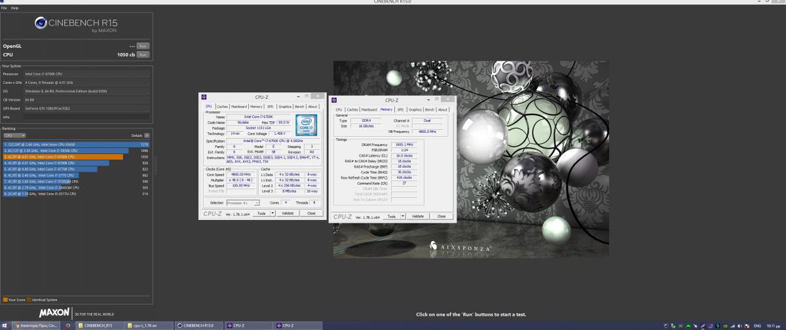Open SPD tab in right CPU-Z window

click(400, 109)
